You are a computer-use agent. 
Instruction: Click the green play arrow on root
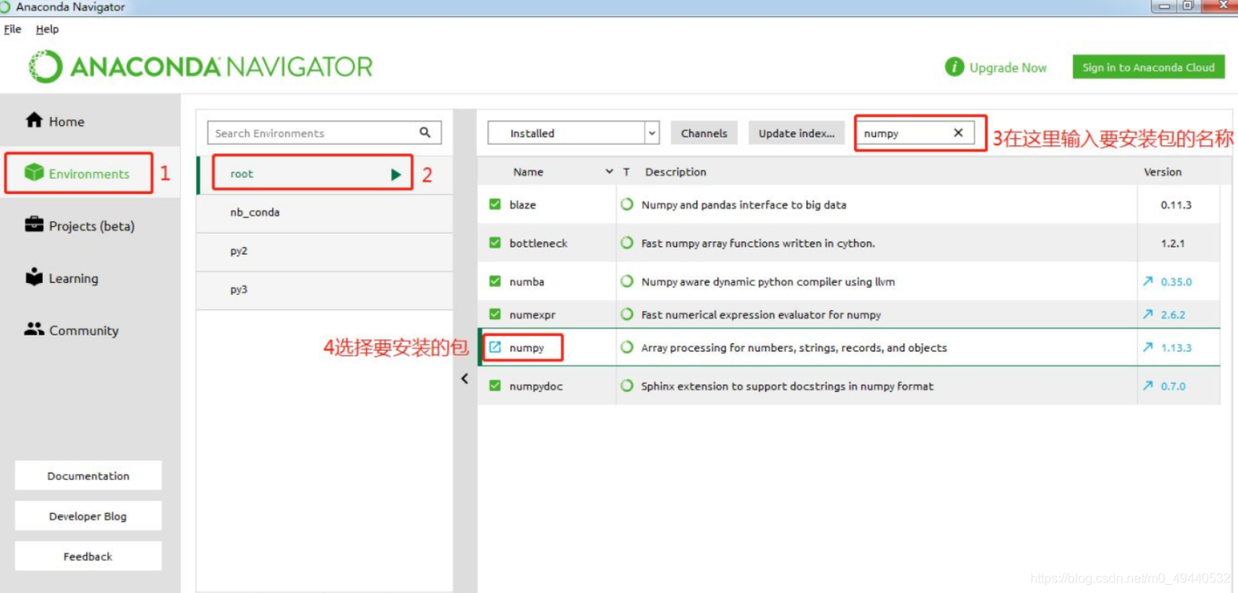click(x=396, y=174)
